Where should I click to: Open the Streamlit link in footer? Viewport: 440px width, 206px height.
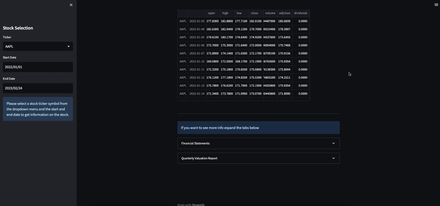[x=198, y=205]
